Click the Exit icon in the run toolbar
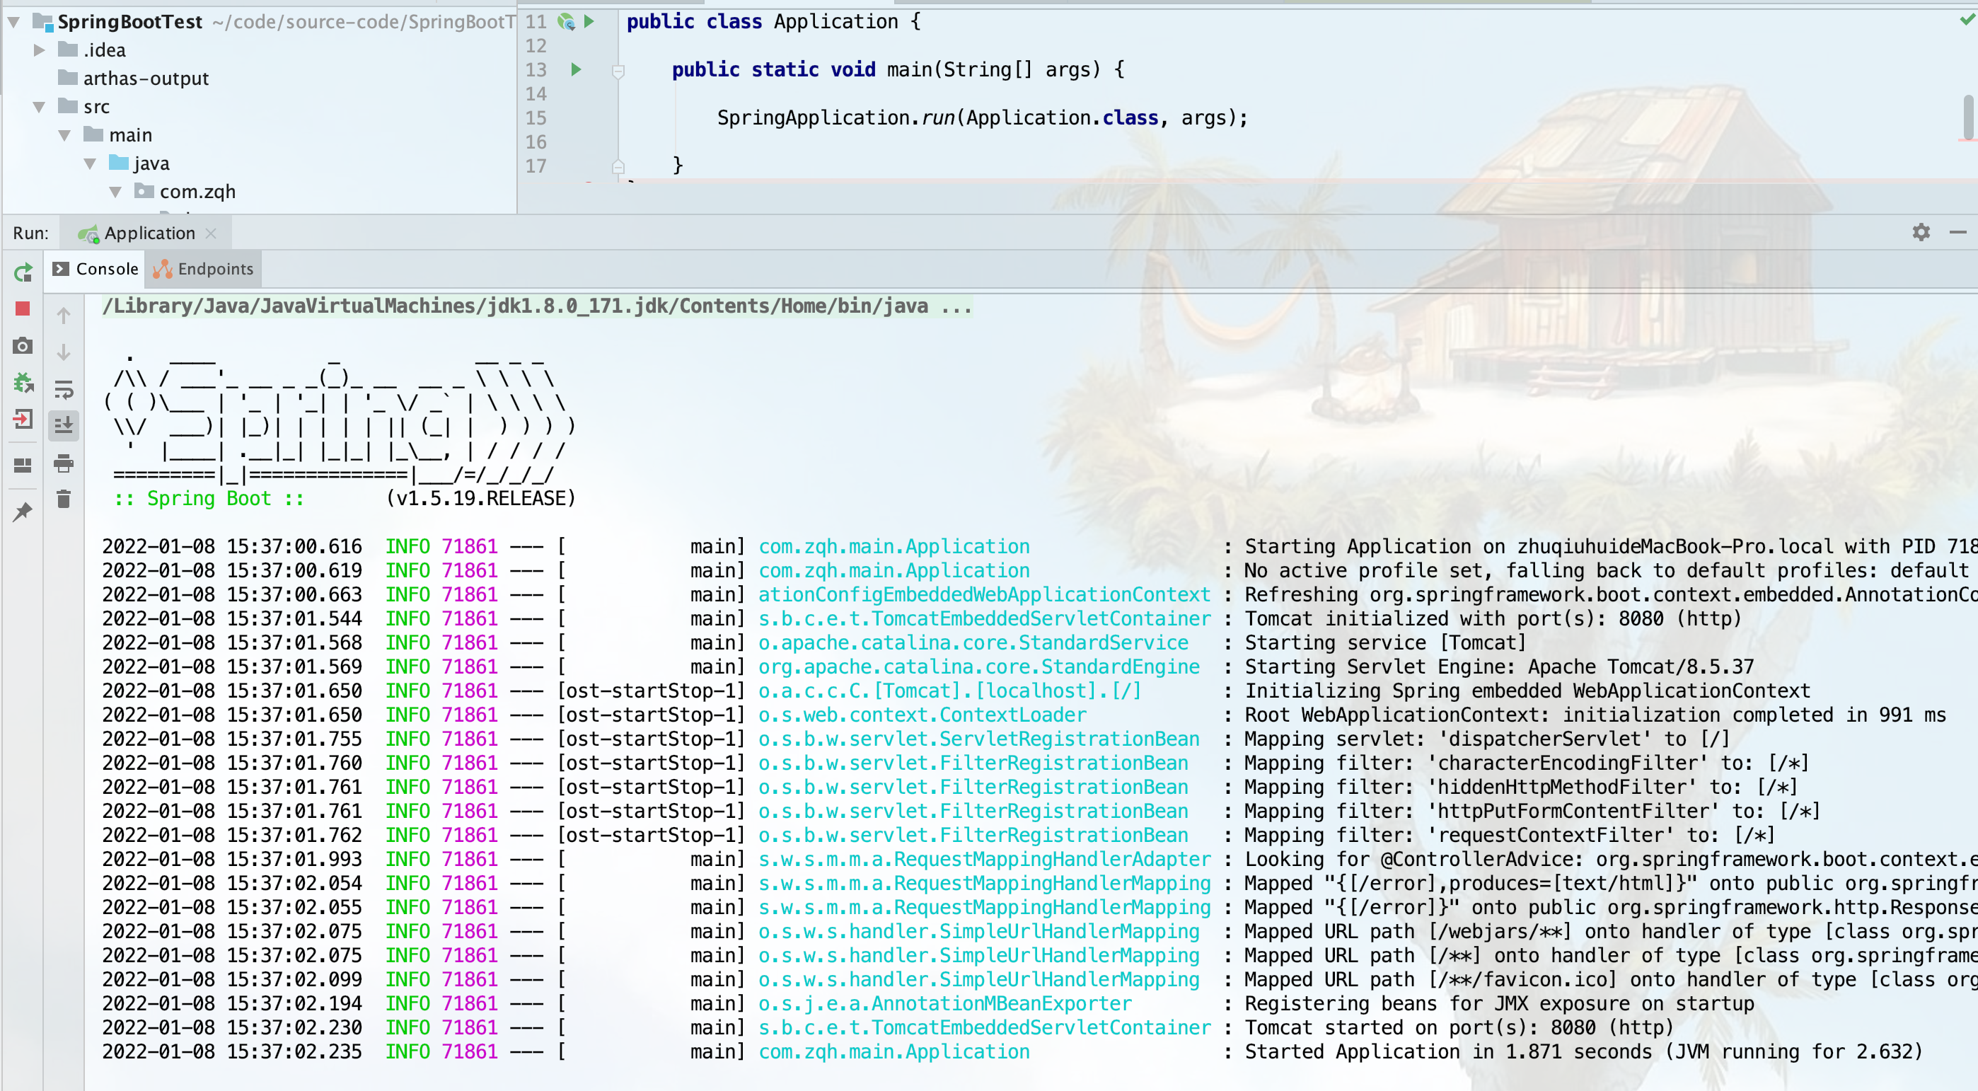The height and width of the screenshot is (1091, 1978). coord(22,419)
